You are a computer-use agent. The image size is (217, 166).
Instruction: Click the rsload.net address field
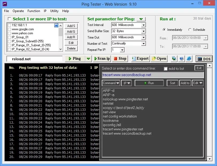[x=34, y=59]
